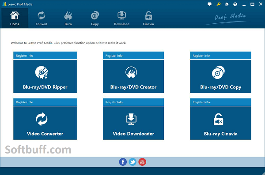Open the Facebook icon
Screen dimensions: 265x175
[x=123, y=162]
